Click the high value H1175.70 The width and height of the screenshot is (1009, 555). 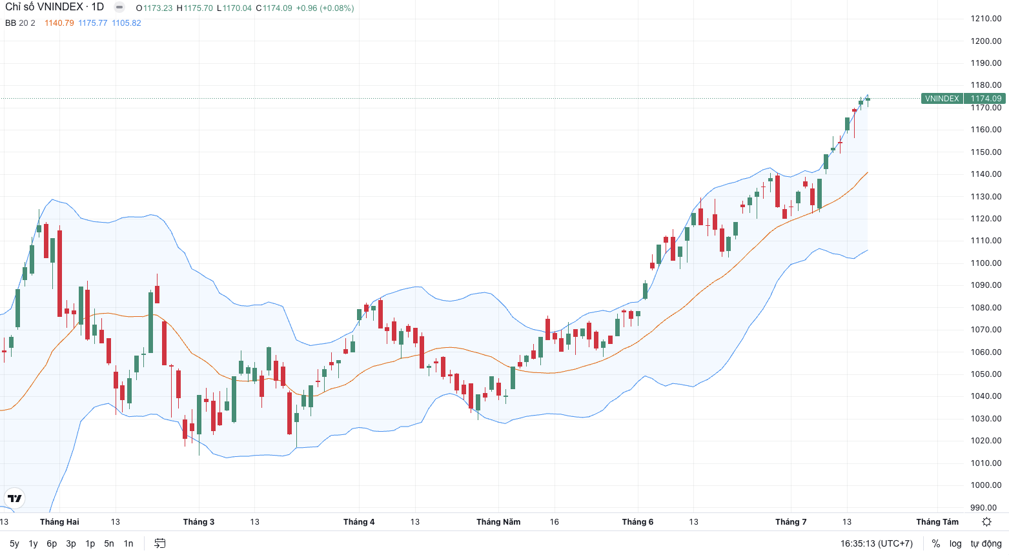pos(195,8)
